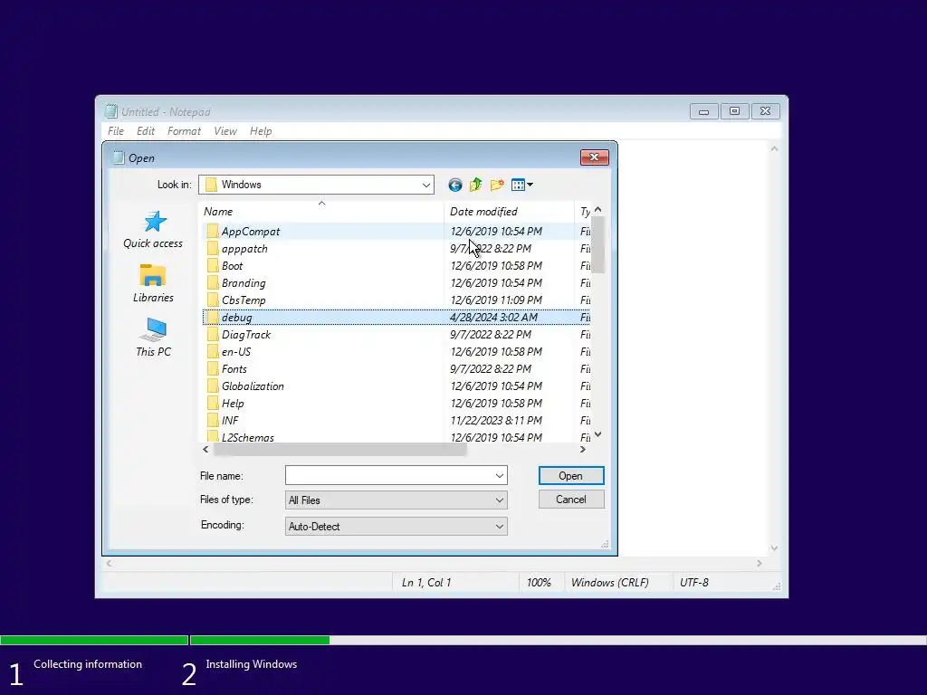Go back using the blue back arrow icon
Viewport: 927px width, 695px height.
454,185
